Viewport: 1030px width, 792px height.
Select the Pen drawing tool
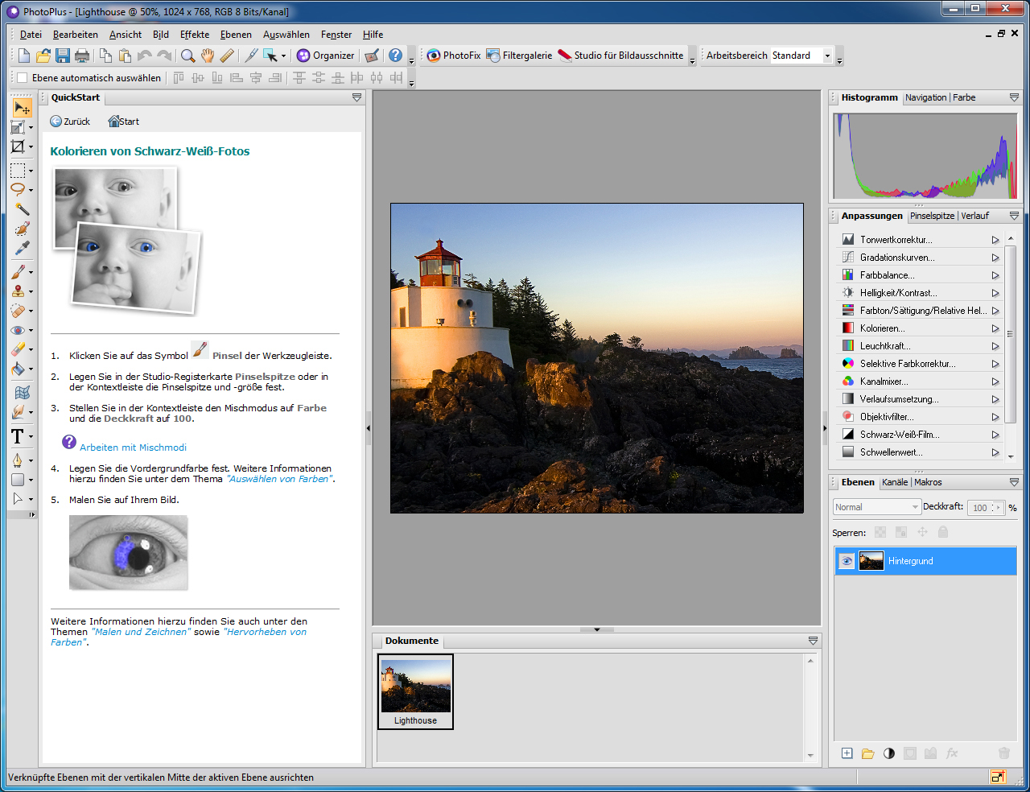pyautogui.click(x=18, y=460)
